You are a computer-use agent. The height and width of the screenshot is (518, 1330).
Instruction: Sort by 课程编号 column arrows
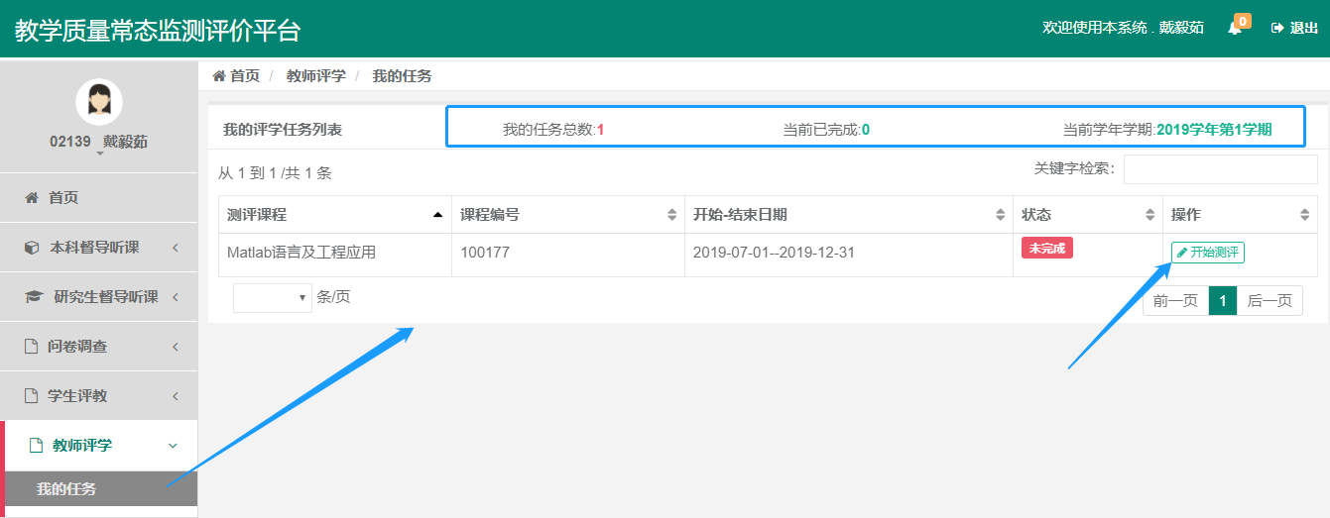click(x=671, y=215)
